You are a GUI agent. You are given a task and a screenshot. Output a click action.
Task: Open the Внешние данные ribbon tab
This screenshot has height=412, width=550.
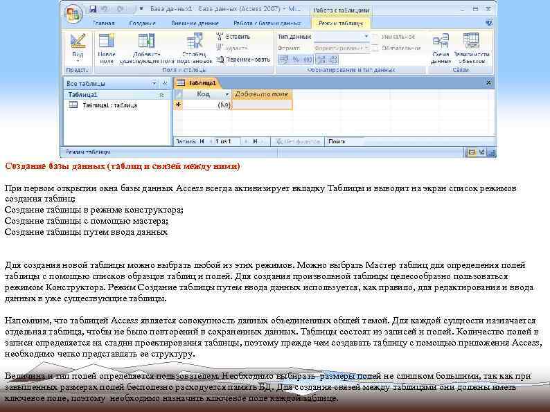coord(195,24)
